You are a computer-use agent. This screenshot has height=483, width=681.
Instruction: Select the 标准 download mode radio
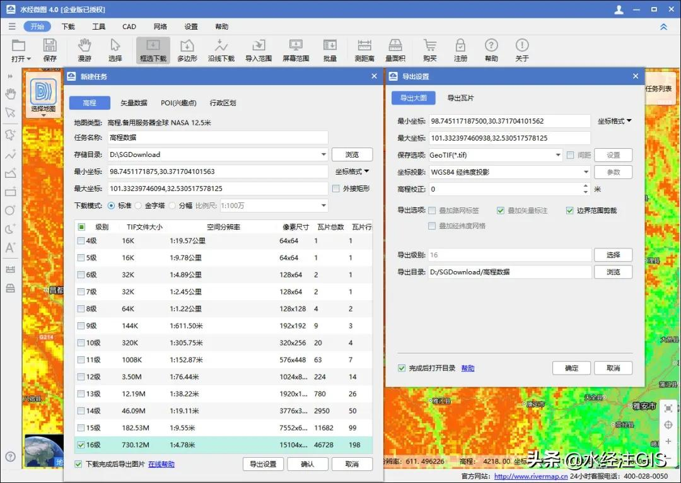111,206
